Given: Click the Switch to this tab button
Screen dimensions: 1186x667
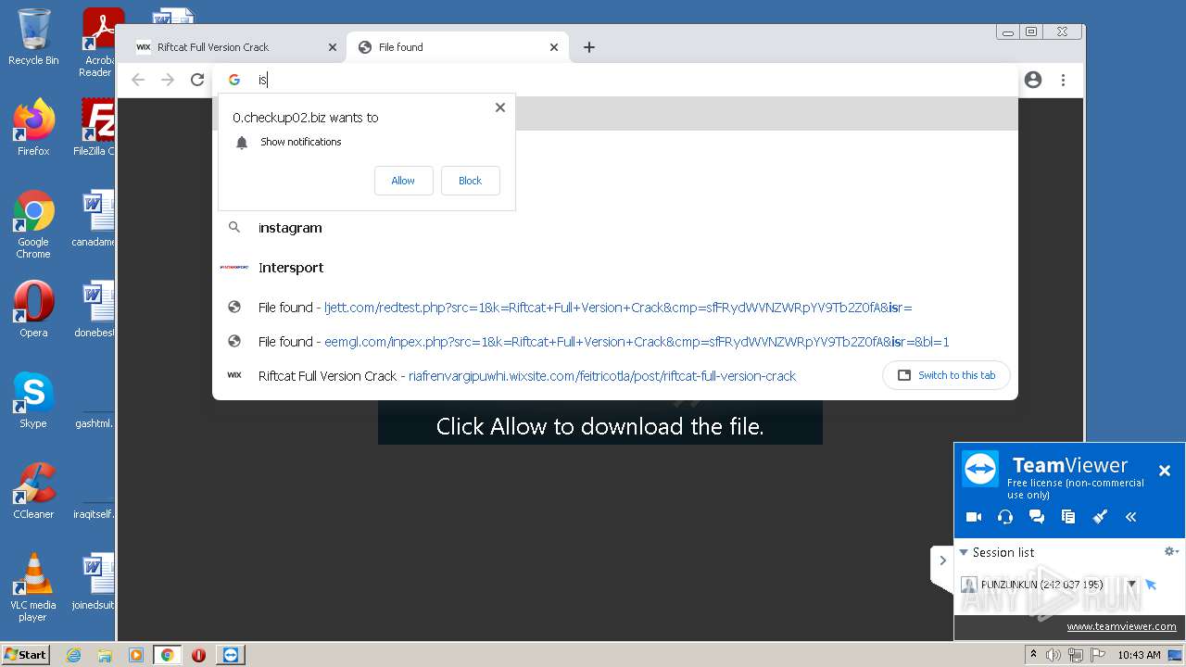Looking at the screenshot, I should [x=946, y=375].
